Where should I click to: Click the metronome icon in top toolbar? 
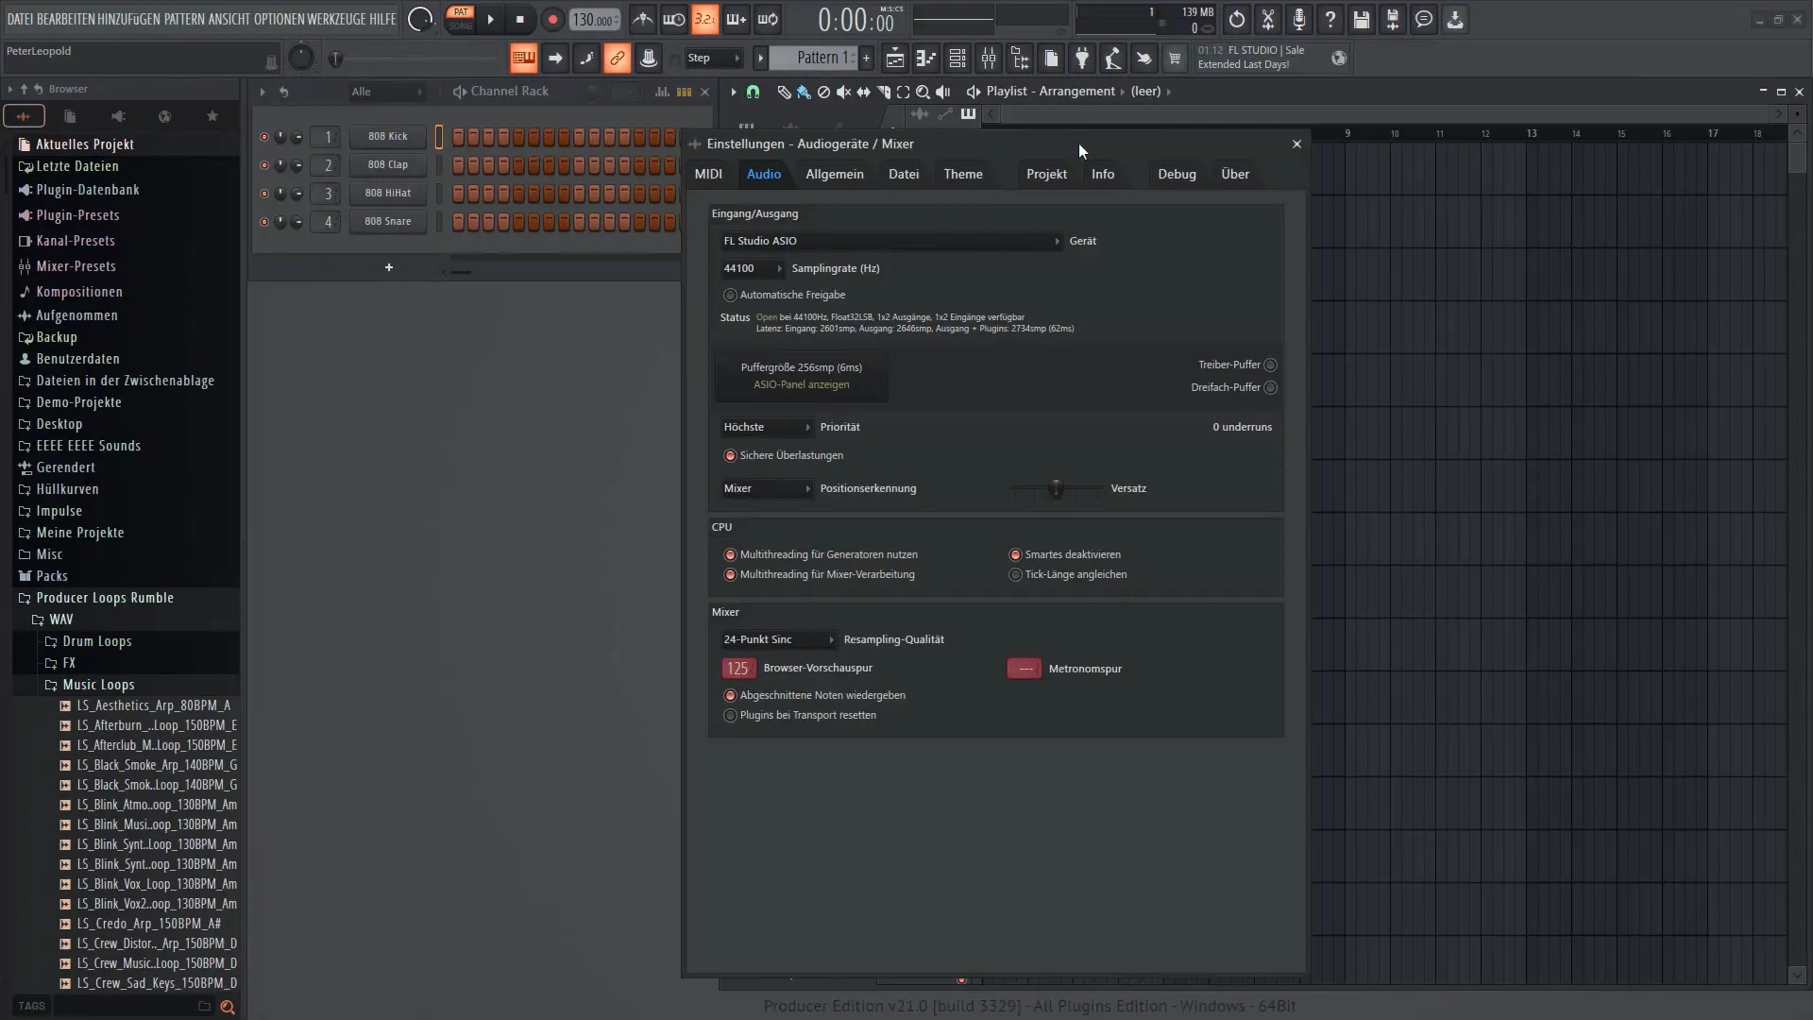[642, 19]
